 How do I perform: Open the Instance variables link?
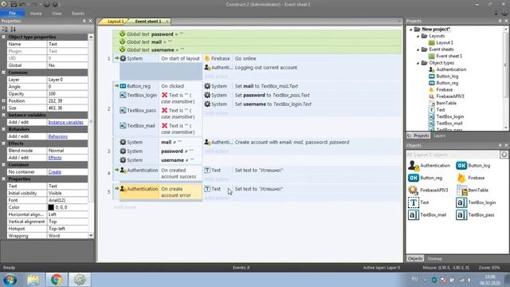[x=65, y=122]
